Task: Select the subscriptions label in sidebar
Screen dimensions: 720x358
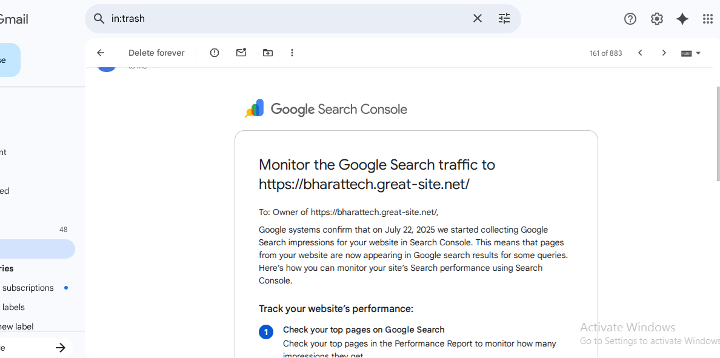Action: point(28,288)
